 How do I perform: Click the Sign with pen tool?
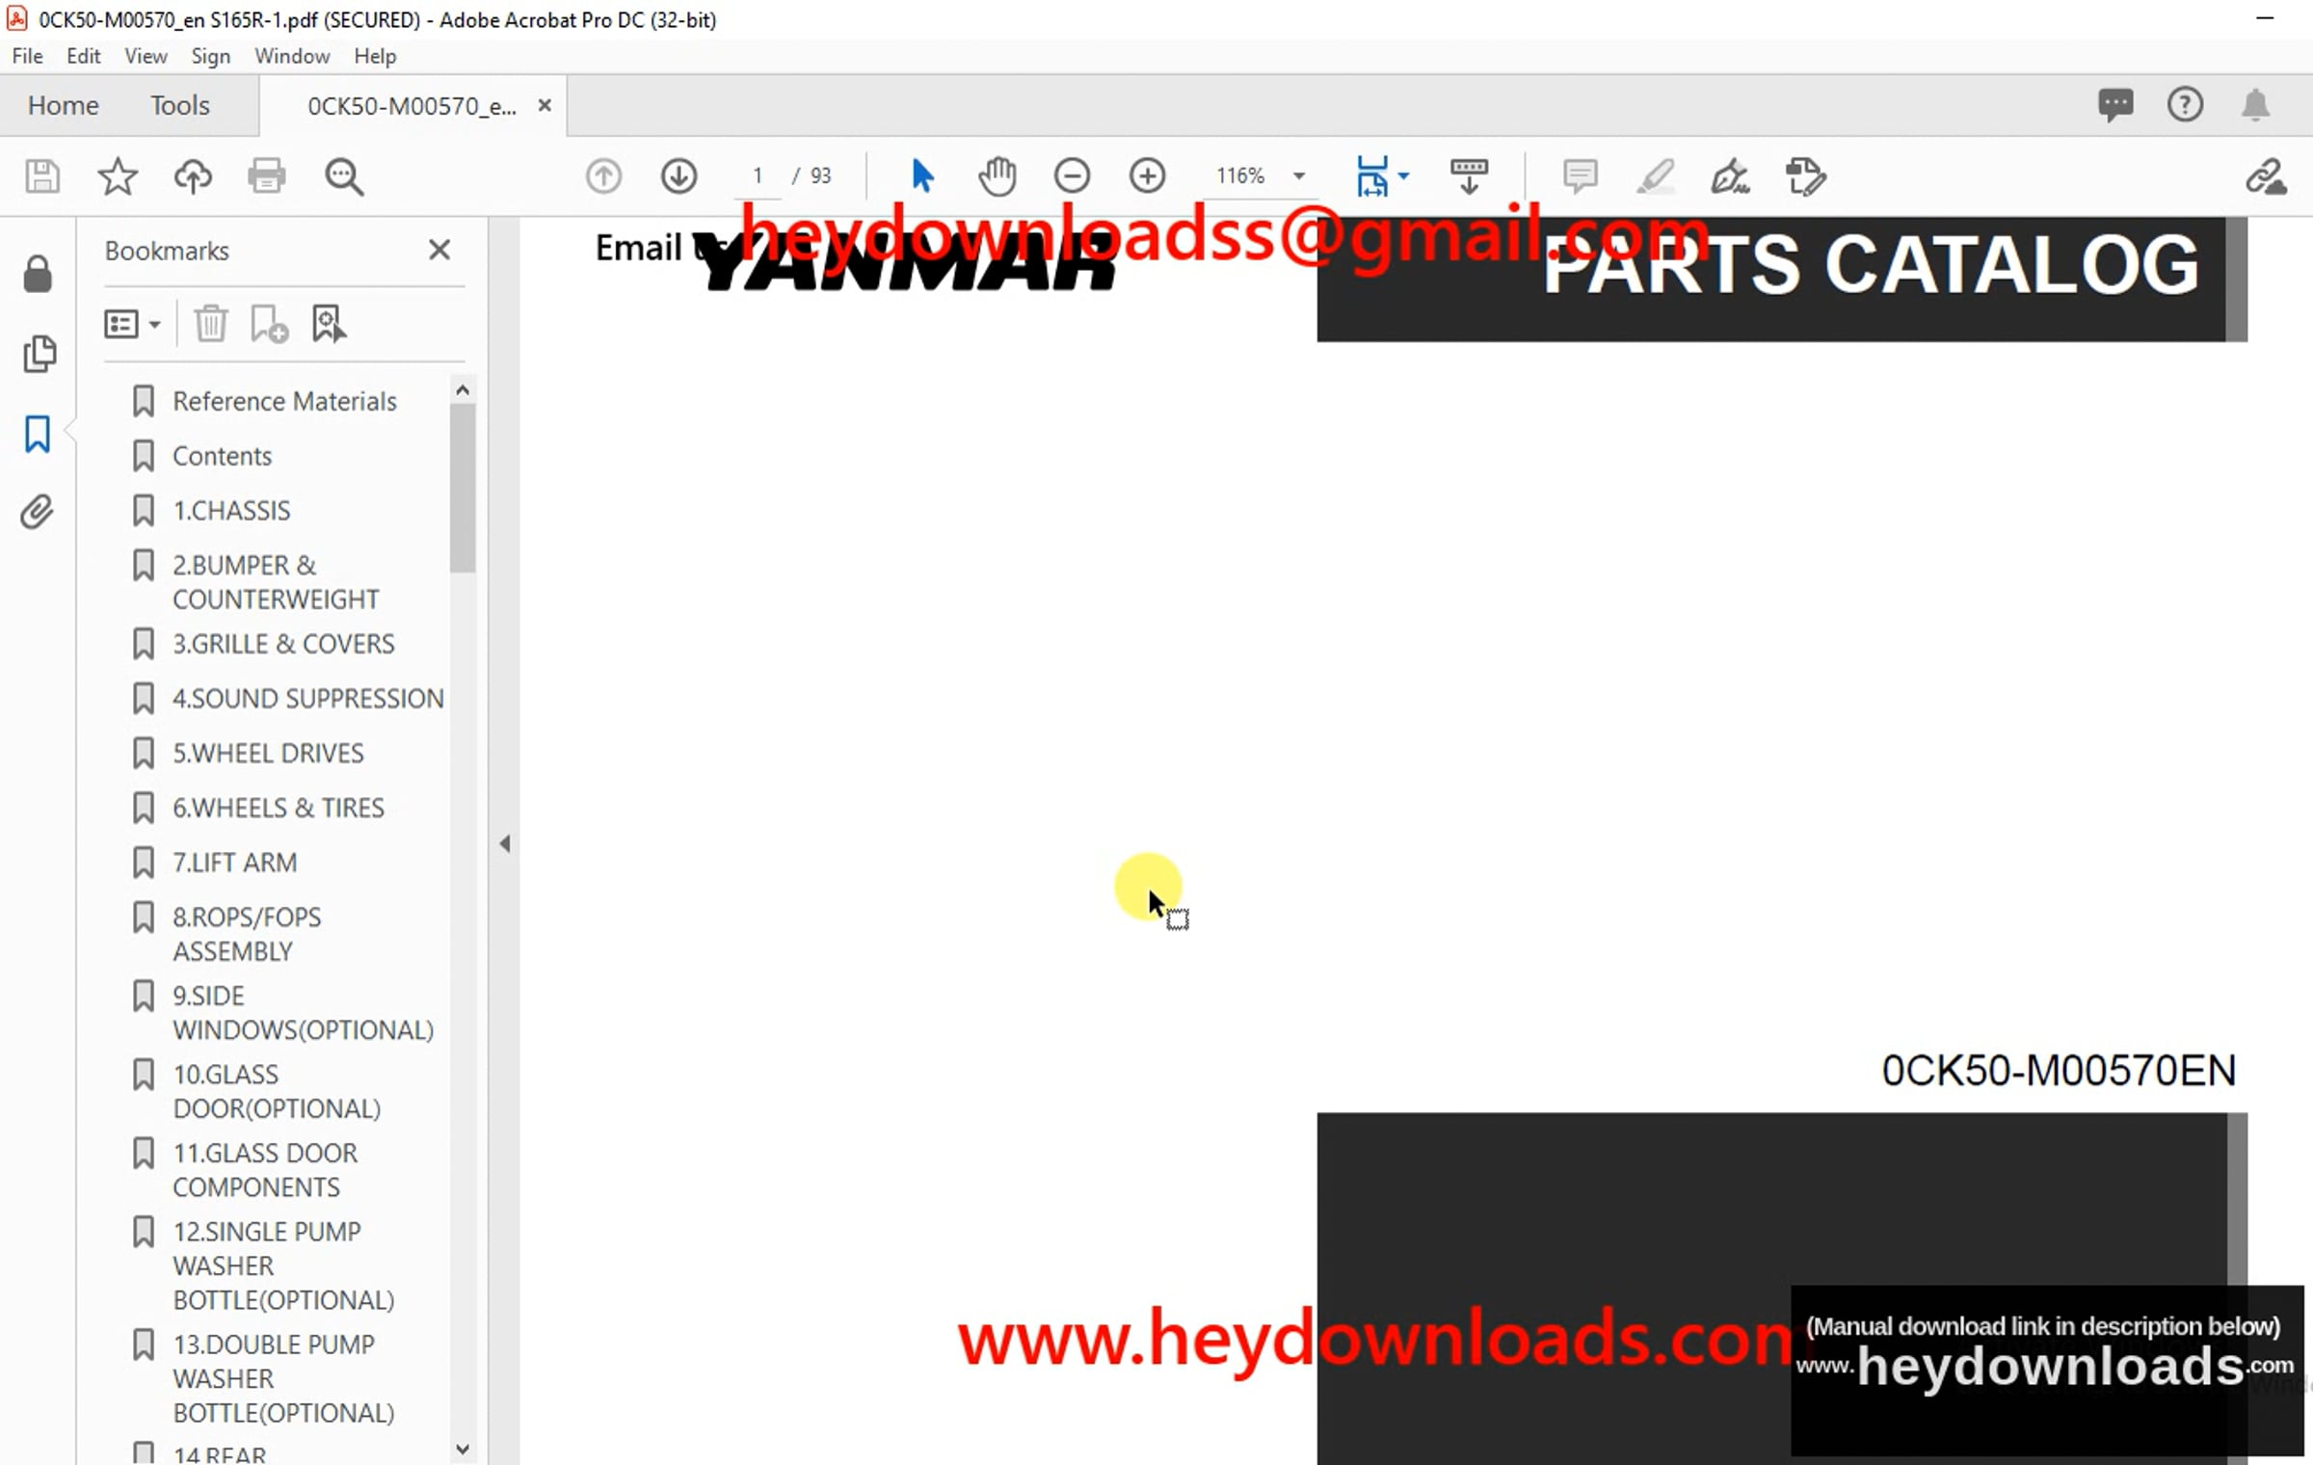(x=1730, y=176)
